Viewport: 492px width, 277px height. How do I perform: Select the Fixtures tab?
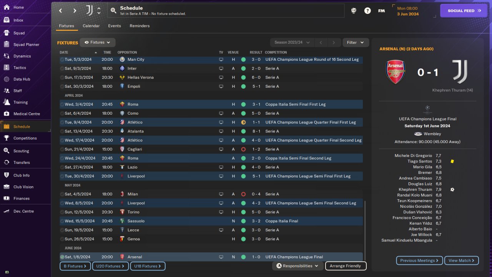(66, 26)
